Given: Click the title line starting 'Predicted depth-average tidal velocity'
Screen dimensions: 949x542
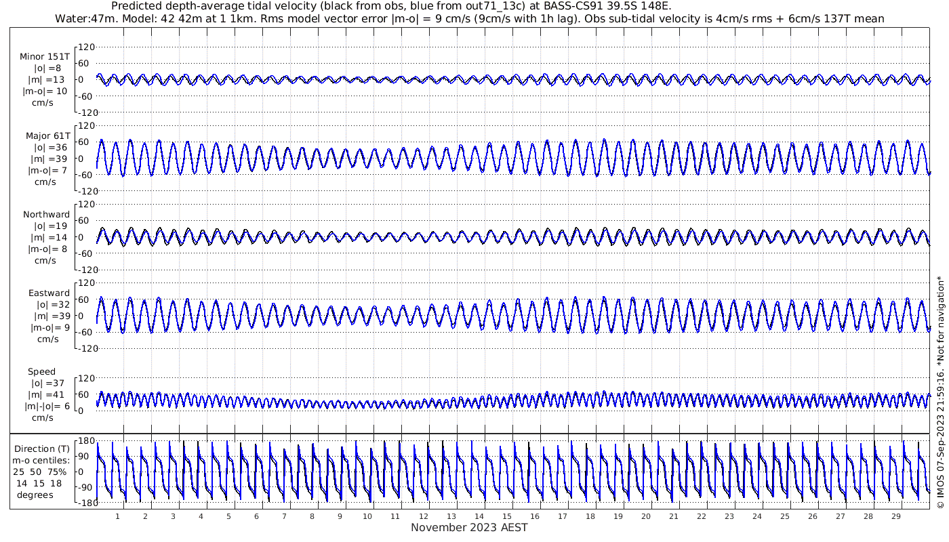Looking at the screenshot, I should [391, 6].
